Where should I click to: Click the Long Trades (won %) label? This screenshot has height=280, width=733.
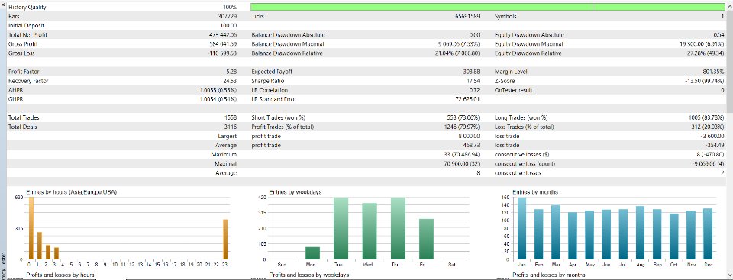point(521,117)
